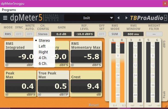This screenshot has width=168, height=109.
Task: Click the TBProAudio logo
Action: (146, 18)
